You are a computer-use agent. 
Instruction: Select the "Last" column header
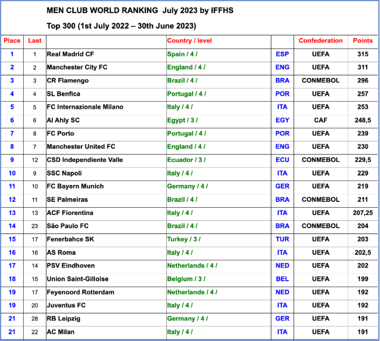pyautogui.click(x=35, y=41)
